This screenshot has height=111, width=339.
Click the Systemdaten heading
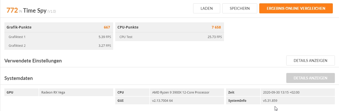(x=19, y=78)
